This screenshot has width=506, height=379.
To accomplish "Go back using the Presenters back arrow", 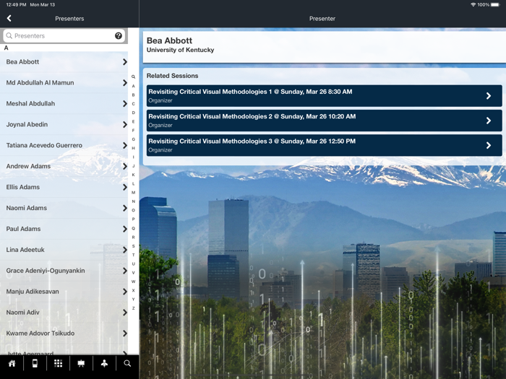I will point(9,18).
